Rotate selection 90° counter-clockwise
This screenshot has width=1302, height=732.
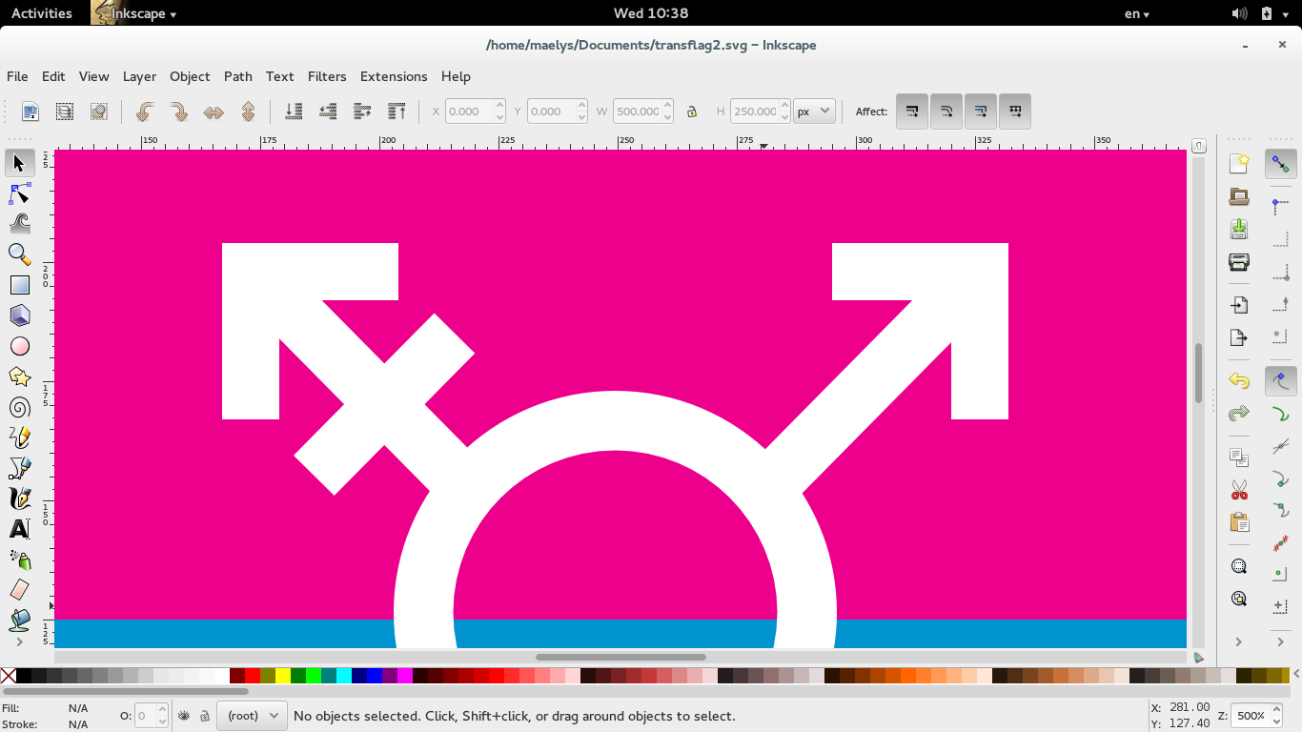coord(144,112)
